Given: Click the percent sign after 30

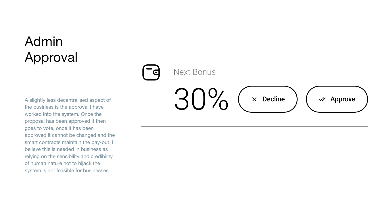Looking at the screenshot, I should coord(218,99).
